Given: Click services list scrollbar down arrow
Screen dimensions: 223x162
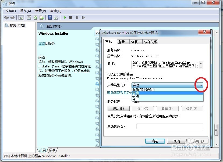Looking at the screenshot, I should tap(217, 144).
